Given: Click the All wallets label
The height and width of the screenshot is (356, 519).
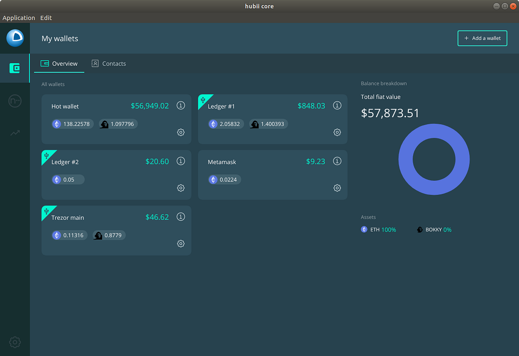Looking at the screenshot, I should coord(53,84).
